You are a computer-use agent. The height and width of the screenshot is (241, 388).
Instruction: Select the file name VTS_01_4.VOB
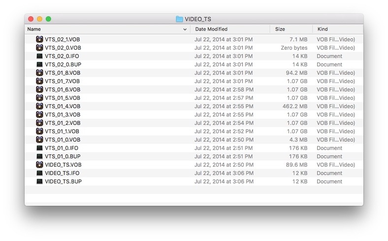tap(63, 106)
